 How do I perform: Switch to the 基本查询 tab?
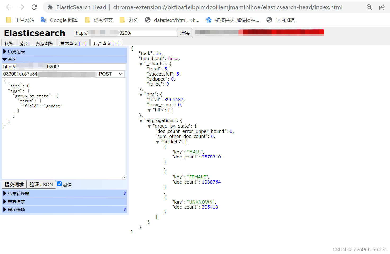click(69, 43)
